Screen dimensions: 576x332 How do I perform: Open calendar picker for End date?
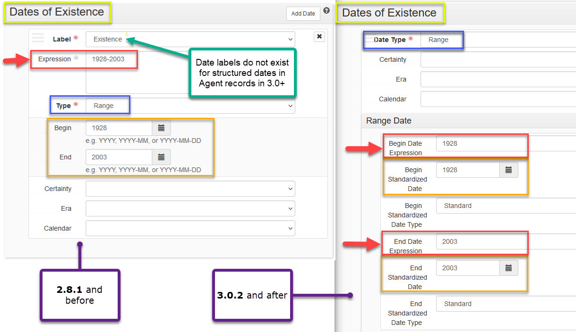tap(161, 157)
